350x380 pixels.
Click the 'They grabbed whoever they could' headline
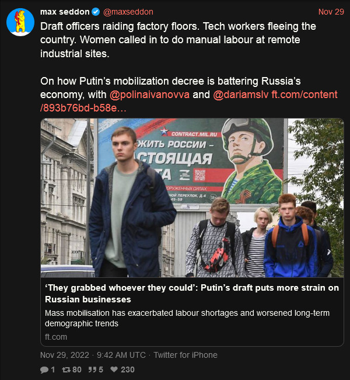tap(192, 293)
